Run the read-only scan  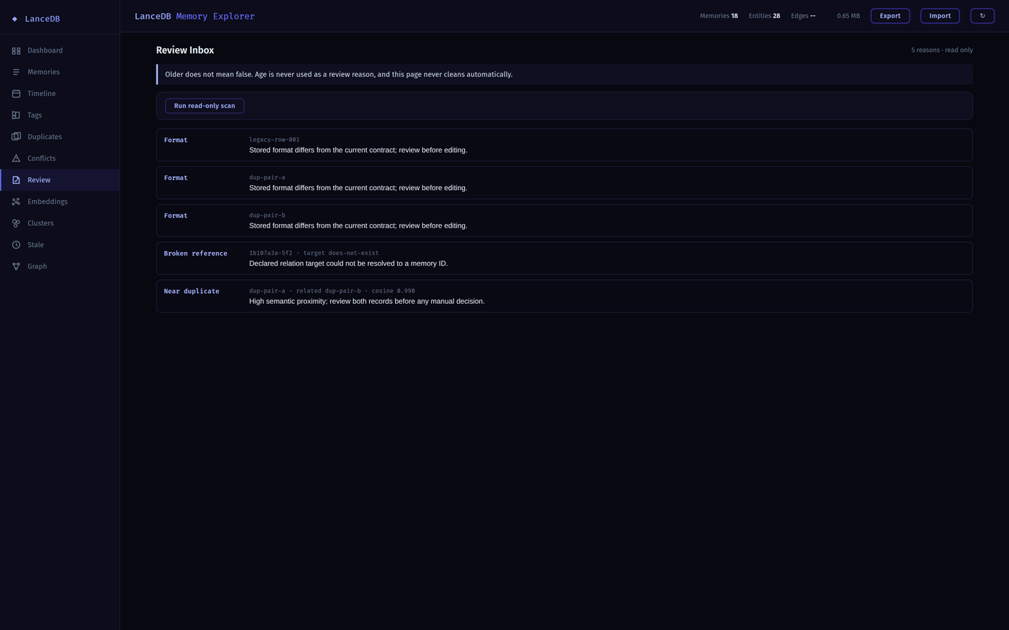pyautogui.click(x=205, y=106)
